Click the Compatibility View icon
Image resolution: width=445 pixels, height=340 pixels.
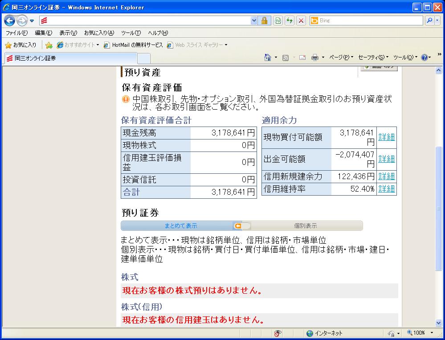pos(278,20)
